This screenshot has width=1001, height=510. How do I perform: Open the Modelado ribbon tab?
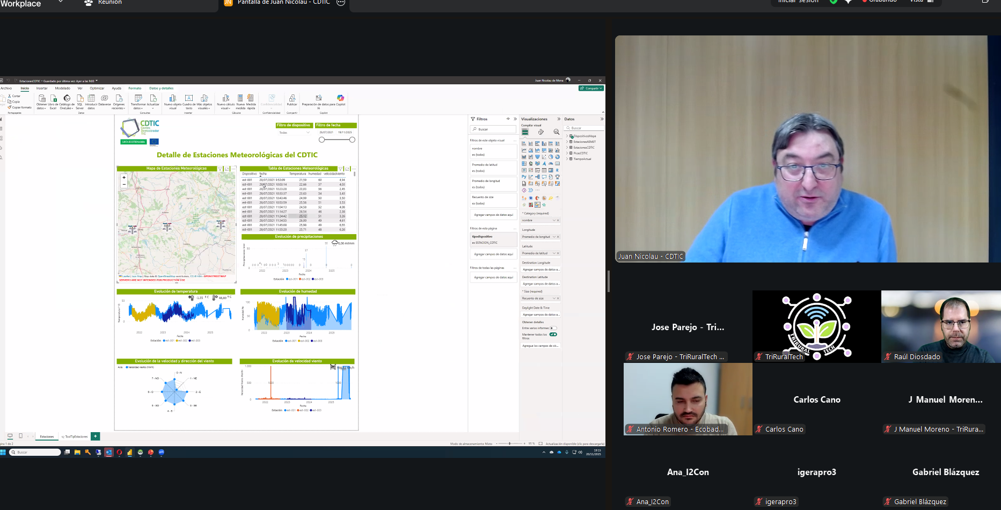tap(62, 88)
